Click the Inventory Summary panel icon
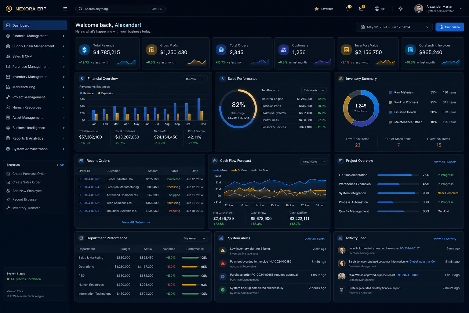 point(341,79)
